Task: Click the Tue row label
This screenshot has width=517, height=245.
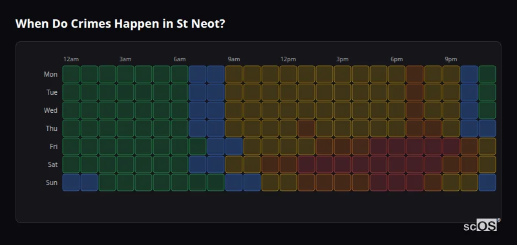Action: (52, 92)
